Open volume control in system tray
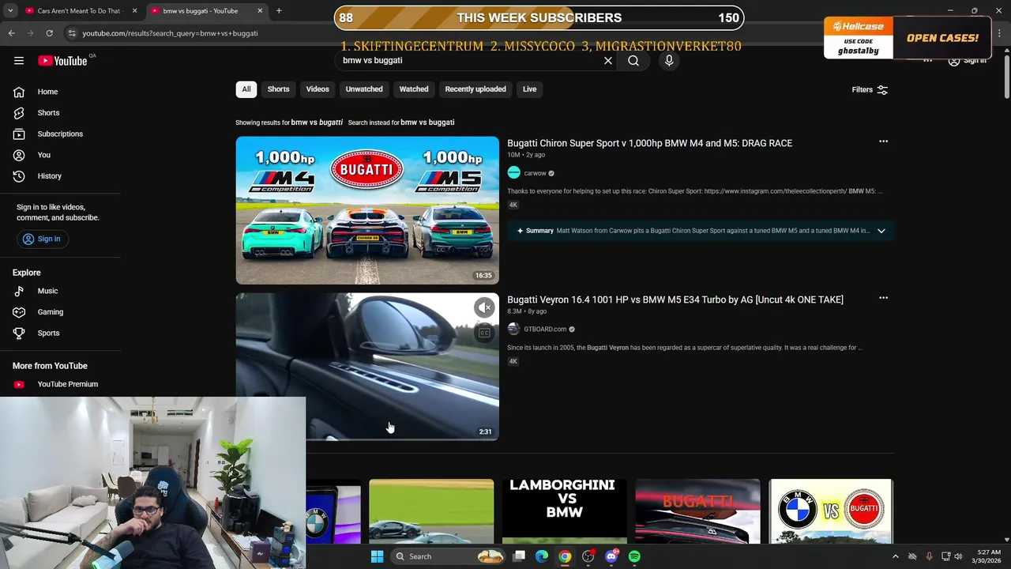Image resolution: width=1011 pixels, height=569 pixels. 958,556
